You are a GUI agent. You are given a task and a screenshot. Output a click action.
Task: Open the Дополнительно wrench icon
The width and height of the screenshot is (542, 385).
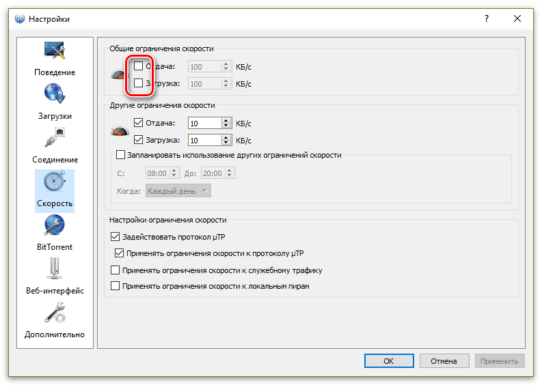pyautogui.click(x=55, y=312)
